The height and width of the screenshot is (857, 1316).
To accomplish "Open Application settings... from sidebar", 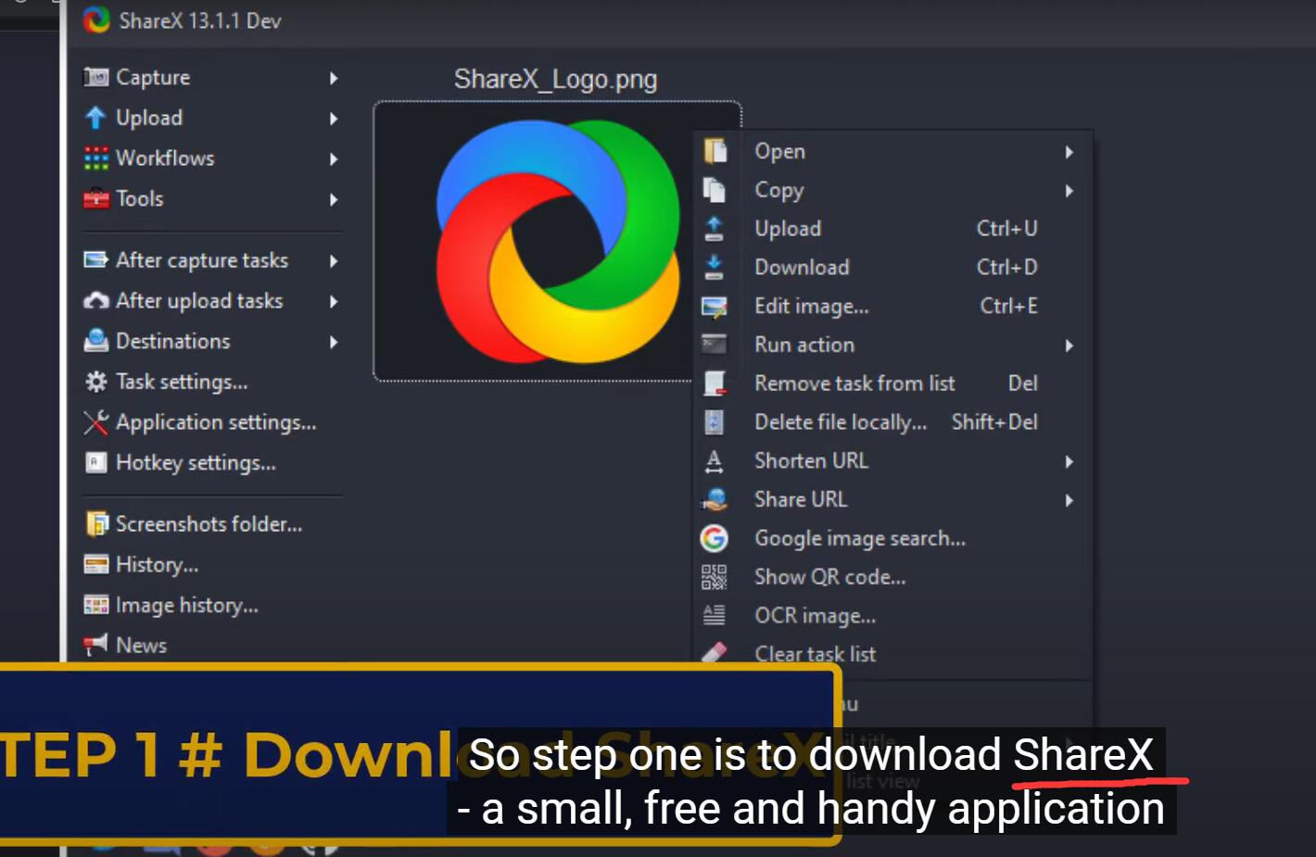I will tap(216, 422).
